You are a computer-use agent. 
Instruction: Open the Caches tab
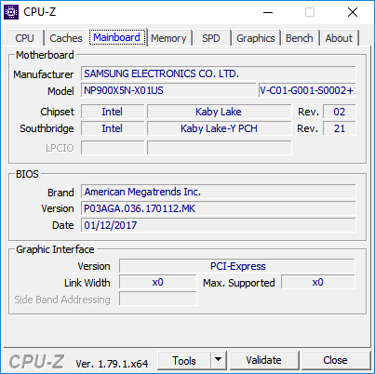[66, 38]
